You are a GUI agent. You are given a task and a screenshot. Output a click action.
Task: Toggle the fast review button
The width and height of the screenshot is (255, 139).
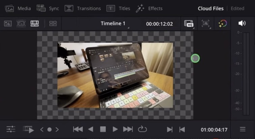[x=29, y=130]
